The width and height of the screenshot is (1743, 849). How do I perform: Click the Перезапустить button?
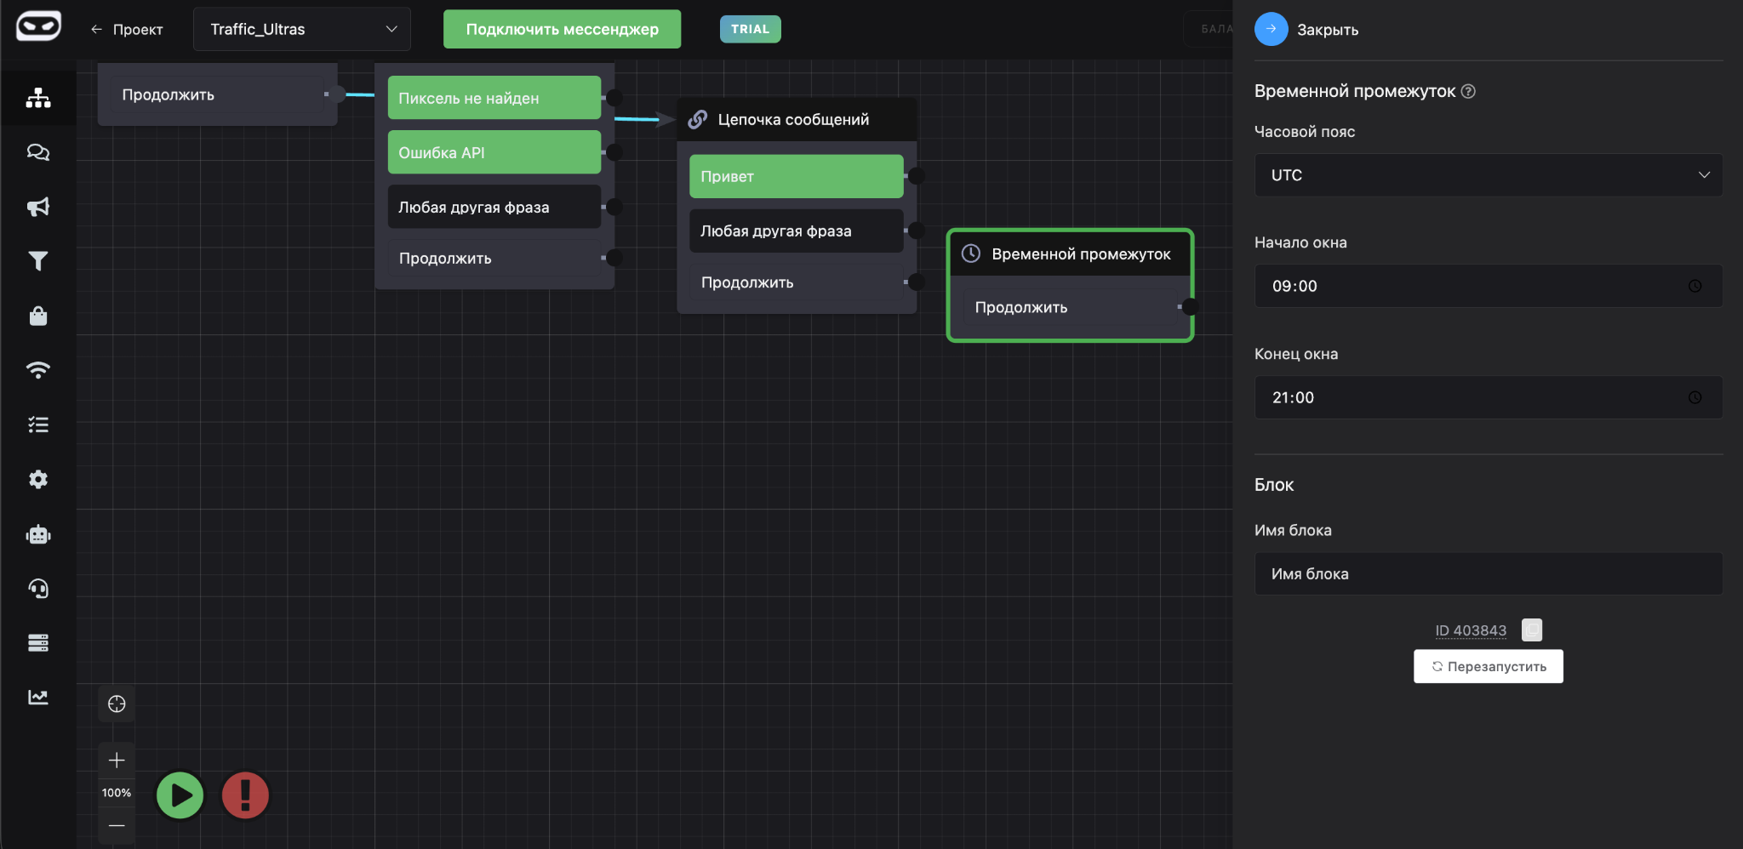tap(1489, 666)
